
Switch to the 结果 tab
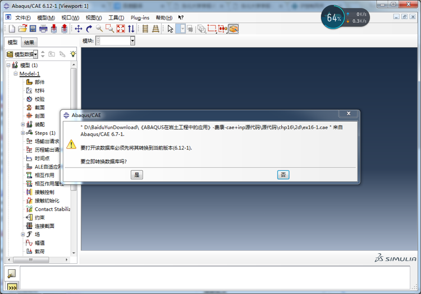(29, 43)
